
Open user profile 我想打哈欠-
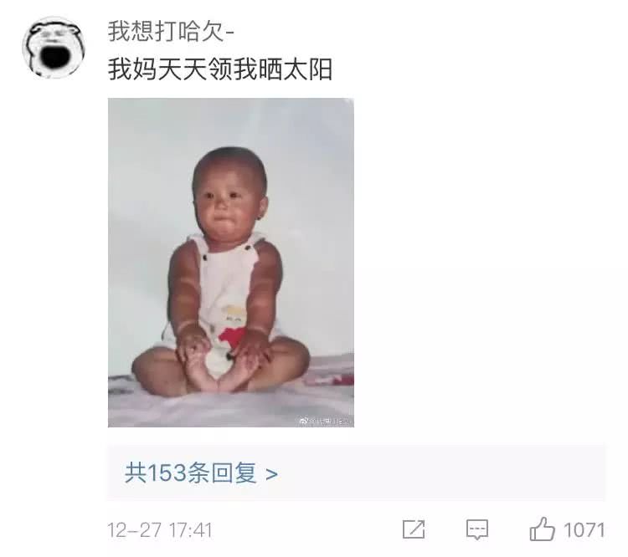(171, 32)
